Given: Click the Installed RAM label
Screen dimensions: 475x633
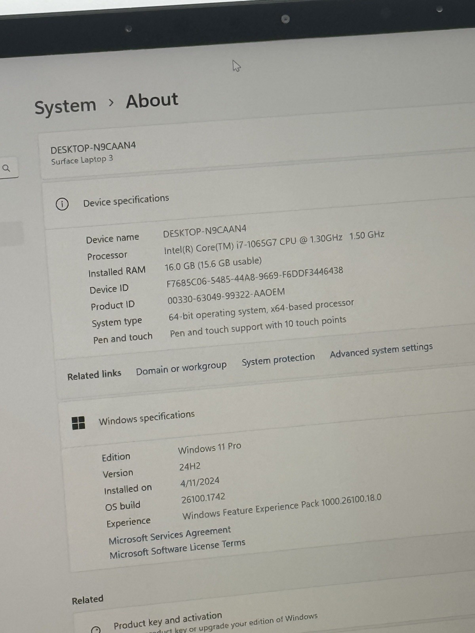Looking at the screenshot, I should [117, 272].
